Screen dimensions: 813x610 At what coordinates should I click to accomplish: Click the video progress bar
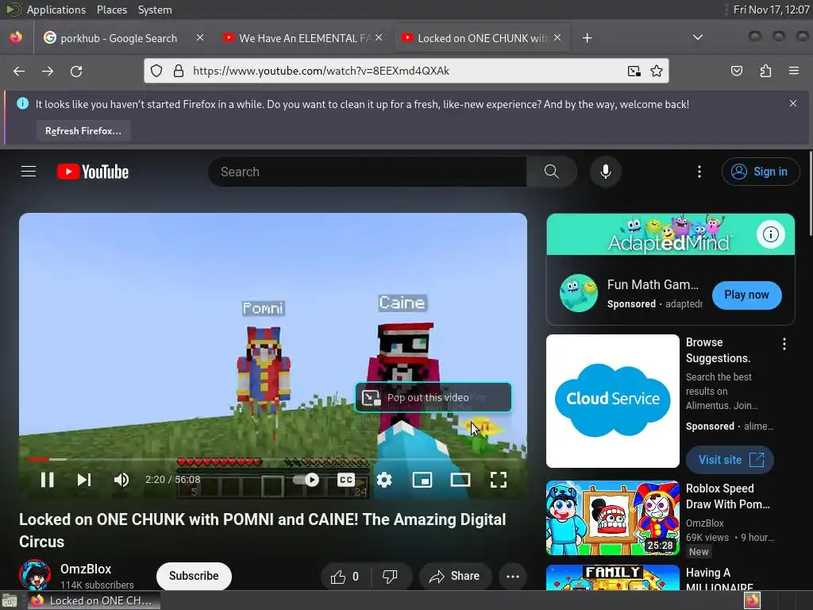273,459
